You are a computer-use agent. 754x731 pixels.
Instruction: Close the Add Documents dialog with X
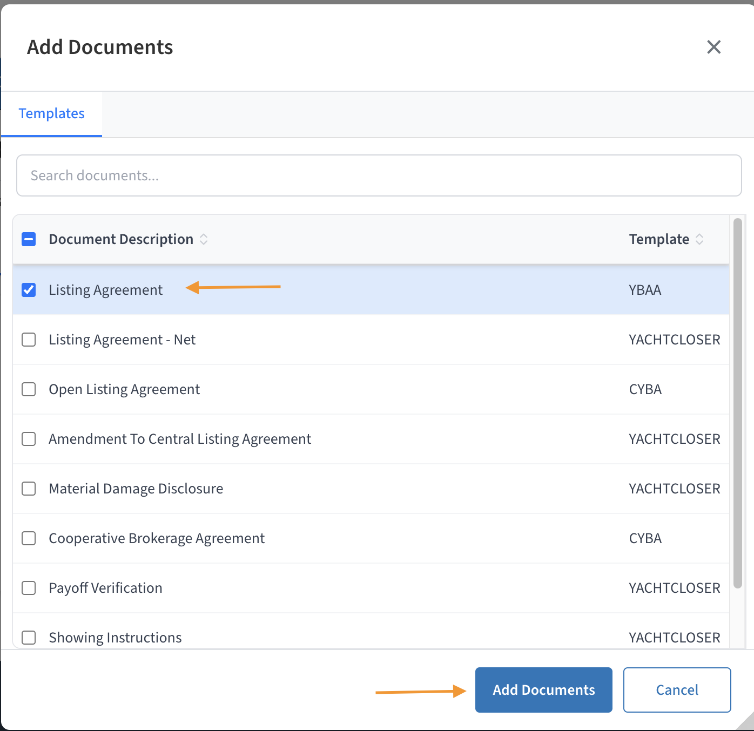tap(713, 47)
